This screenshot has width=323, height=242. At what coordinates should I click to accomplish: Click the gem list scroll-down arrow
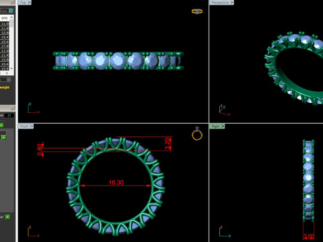pyautogui.click(x=12, y=69)
